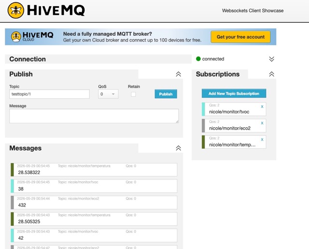Click the green connected status dot
Viewport: 309px width, 249px height.
point(198,59)
